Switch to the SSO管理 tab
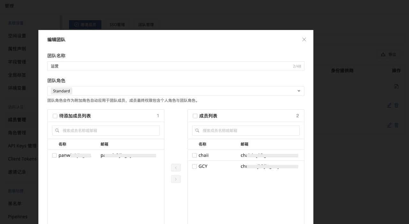The image size is (409, 224). 117,24
